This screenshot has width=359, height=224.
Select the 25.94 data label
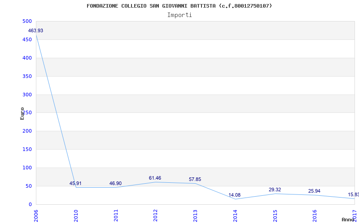pyautogui.click(x=314, y=191)
